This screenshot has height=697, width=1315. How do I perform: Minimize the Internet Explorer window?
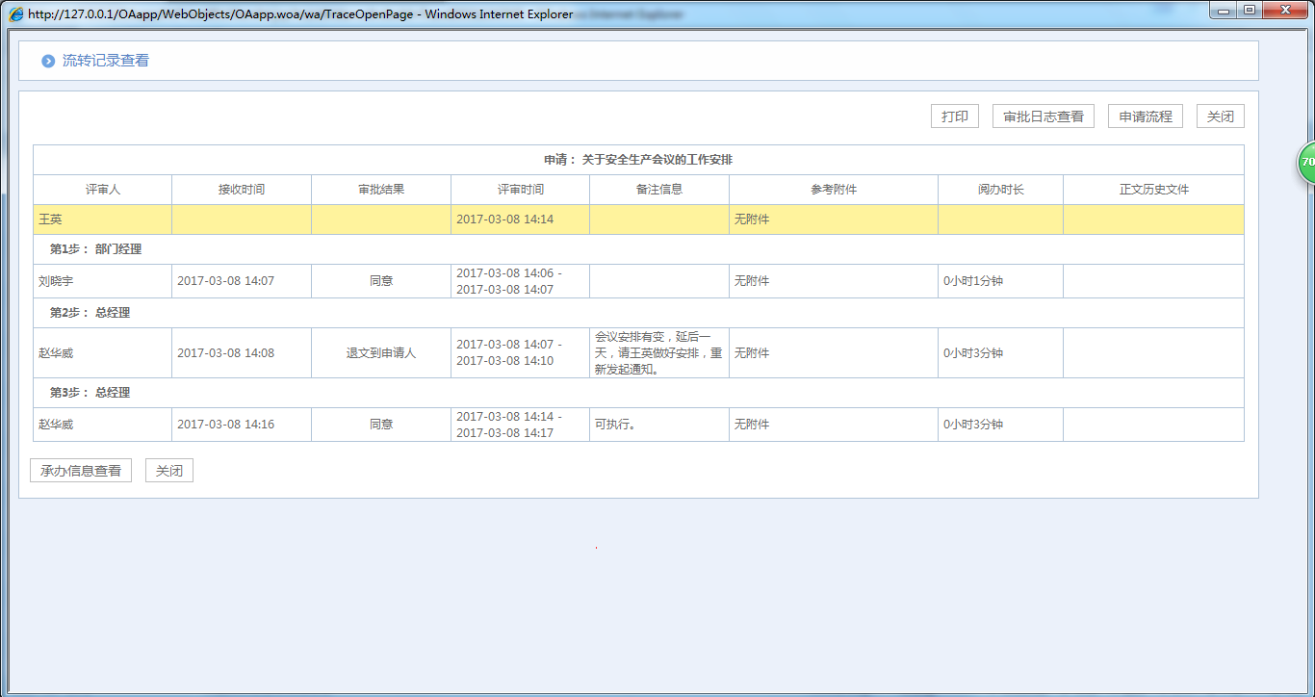1225,11
